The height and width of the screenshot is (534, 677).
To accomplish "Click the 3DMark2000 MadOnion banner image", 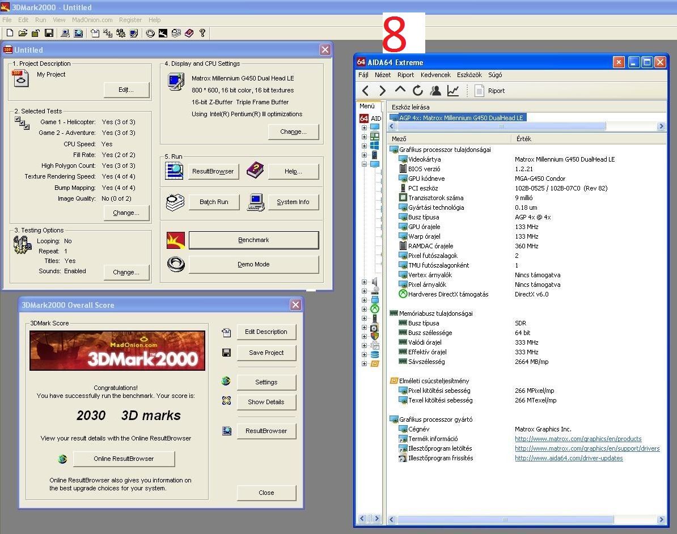I will tap(117, 350).
